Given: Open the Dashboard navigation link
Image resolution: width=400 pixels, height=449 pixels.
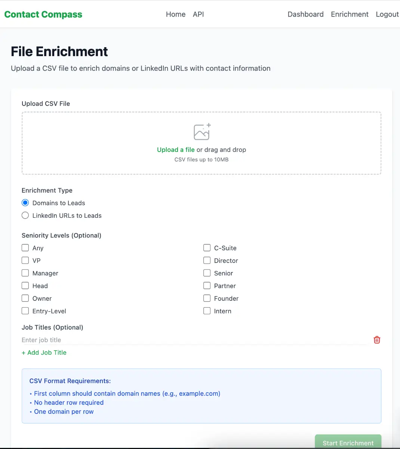Looking at the screenshot, I should (x=305, y=14).
